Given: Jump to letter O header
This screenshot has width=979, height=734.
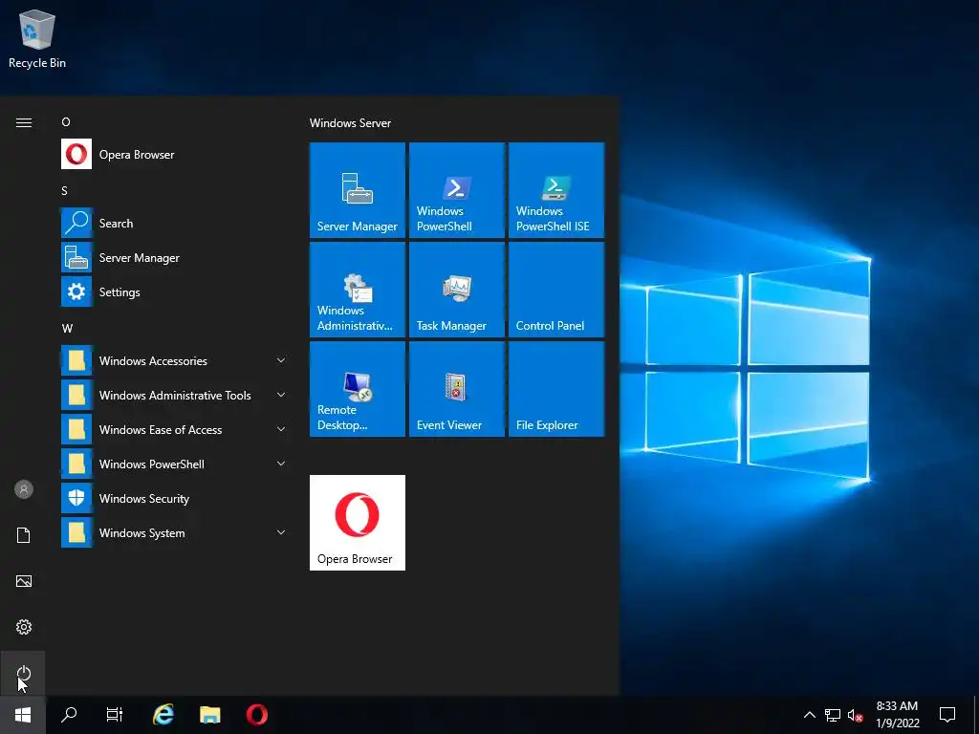Looking at the screenshot, I should (x=66, y=122).
